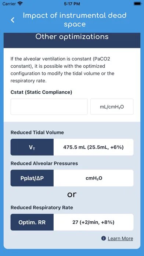
Task: Tap the Pplat/ΔP label block
Action: pyautogui.click(x=32, y=178)
